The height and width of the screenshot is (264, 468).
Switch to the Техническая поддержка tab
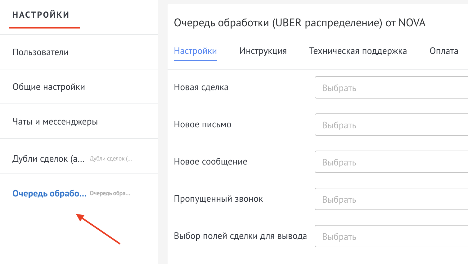pos(358,51)
